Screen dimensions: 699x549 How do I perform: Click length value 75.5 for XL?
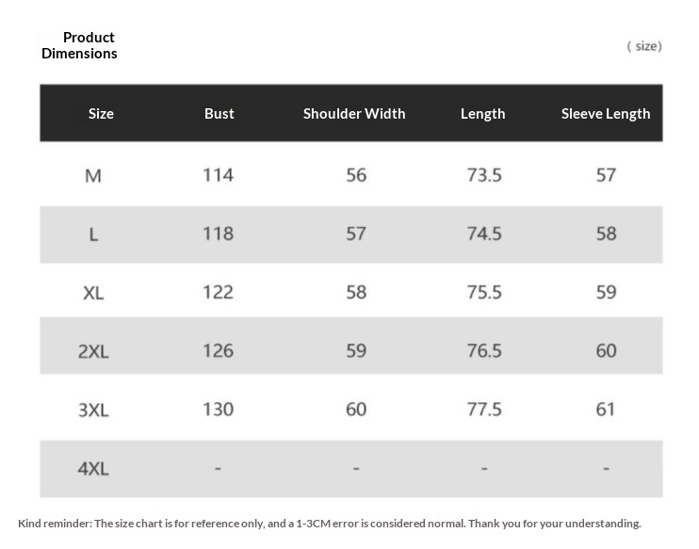coord(484,292)
